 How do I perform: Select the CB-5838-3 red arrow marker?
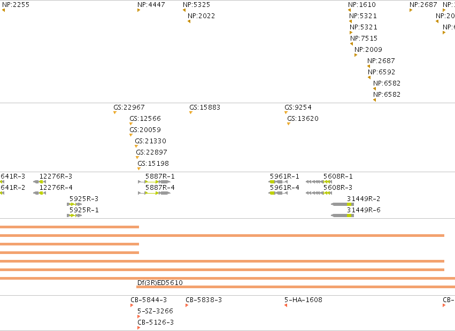(x=187, y=305)
